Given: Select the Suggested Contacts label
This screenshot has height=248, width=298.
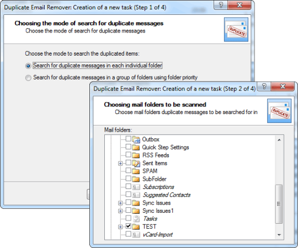Looking at the screenshot, I should [x=167, y=195].
